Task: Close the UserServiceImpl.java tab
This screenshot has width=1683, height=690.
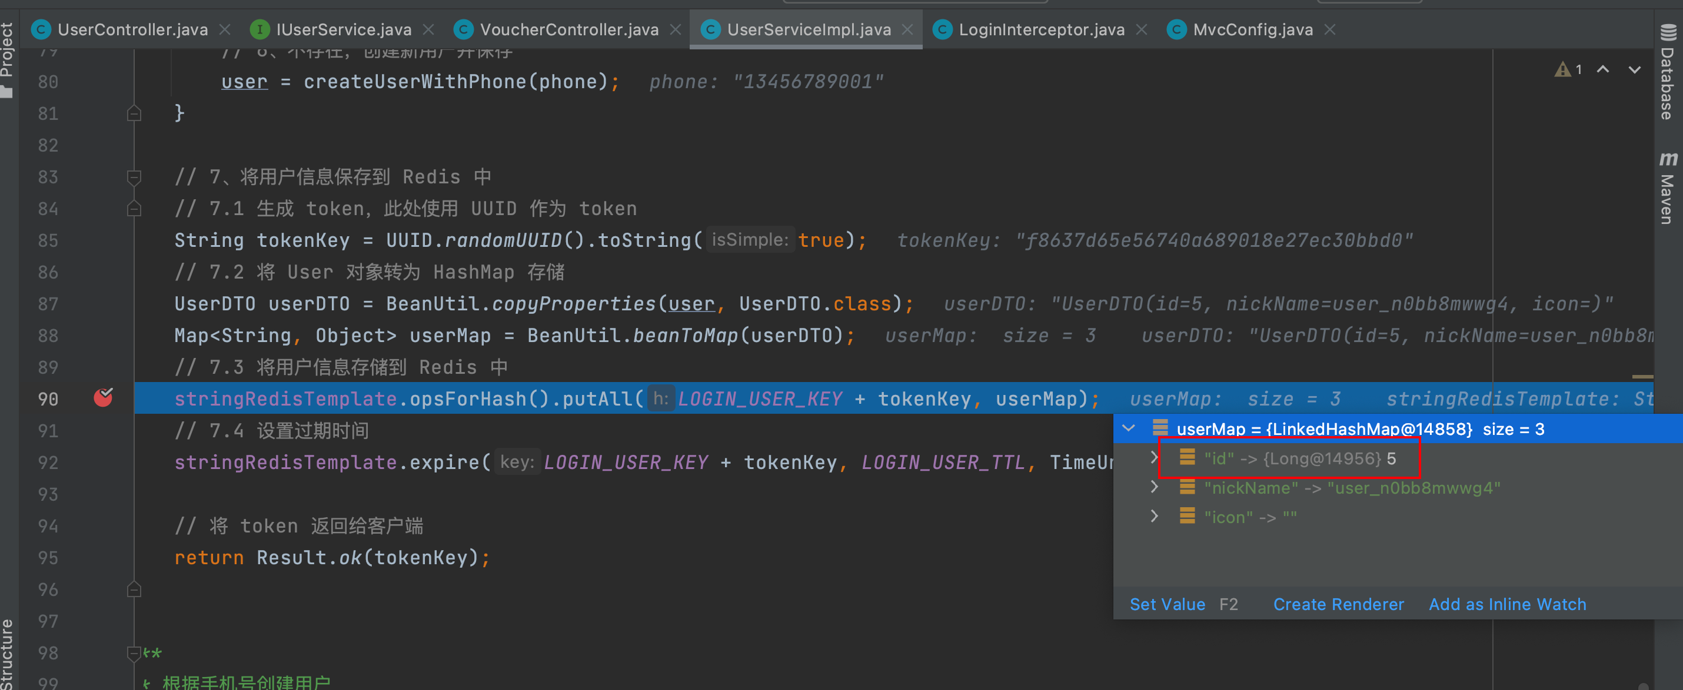Action: (907, 29)
